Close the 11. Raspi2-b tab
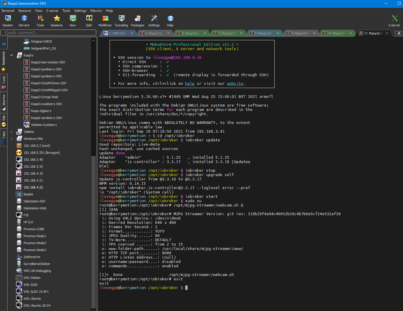 387,33
